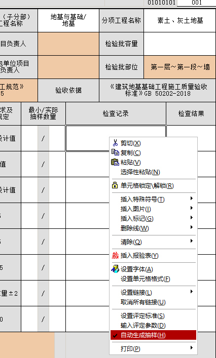Open the 打印 submenu arrow

(192, 348)
